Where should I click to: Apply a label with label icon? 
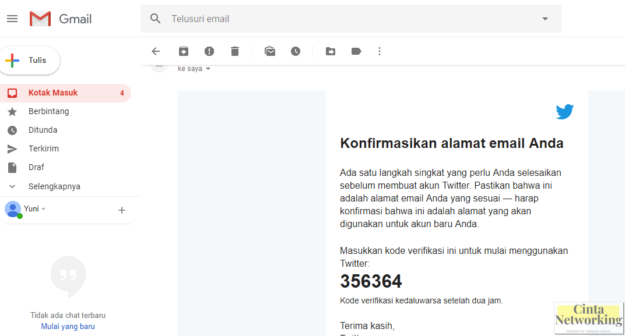[x=356, y=51]
